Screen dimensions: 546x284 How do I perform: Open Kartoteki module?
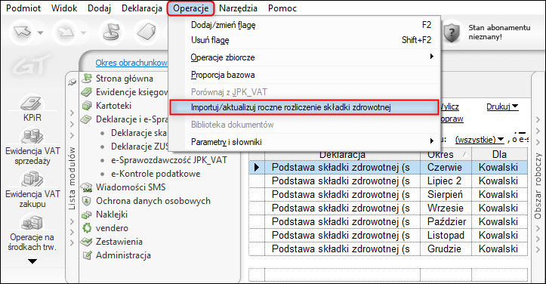coord(113,106)
